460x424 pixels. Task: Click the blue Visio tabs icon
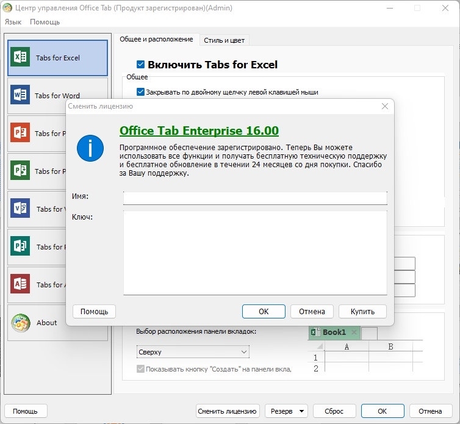[20, 208]
